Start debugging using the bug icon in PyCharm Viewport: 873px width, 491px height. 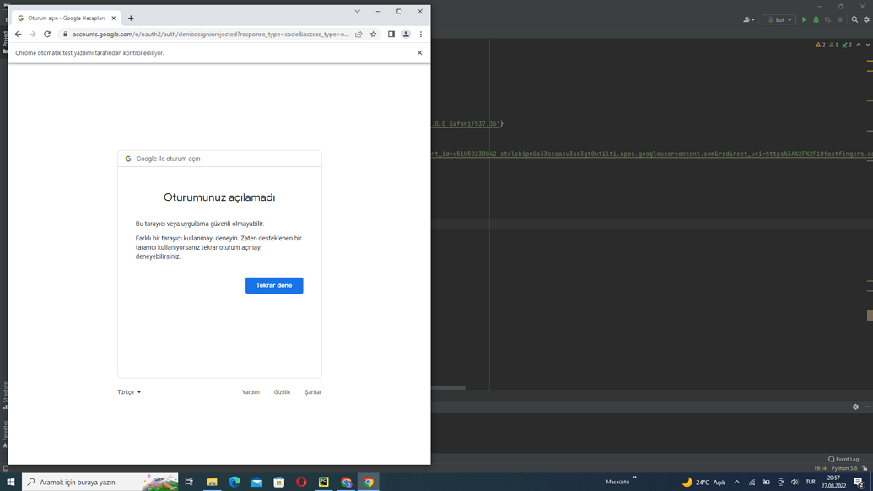(x=816, y=19)
